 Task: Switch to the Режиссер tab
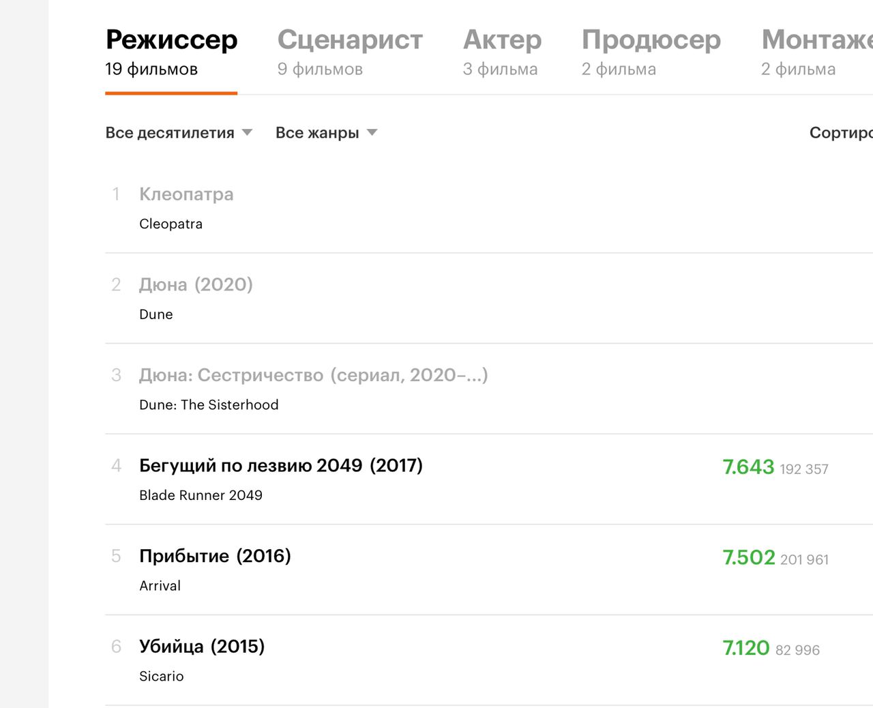171,53
